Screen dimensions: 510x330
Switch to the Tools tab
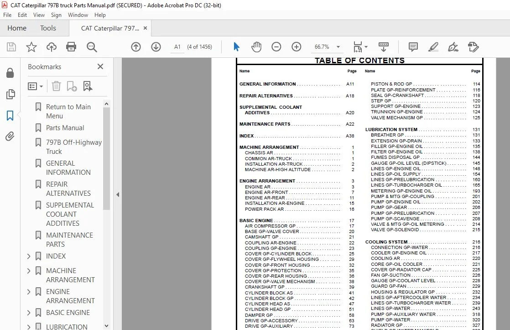[x=48, y=28]
